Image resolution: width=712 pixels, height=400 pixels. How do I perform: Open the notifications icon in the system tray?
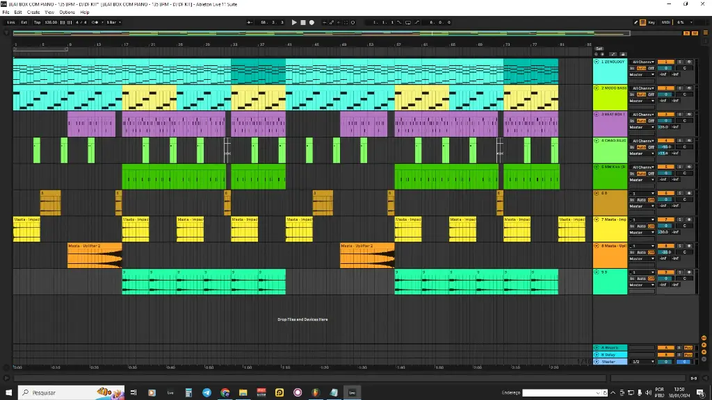701,393
